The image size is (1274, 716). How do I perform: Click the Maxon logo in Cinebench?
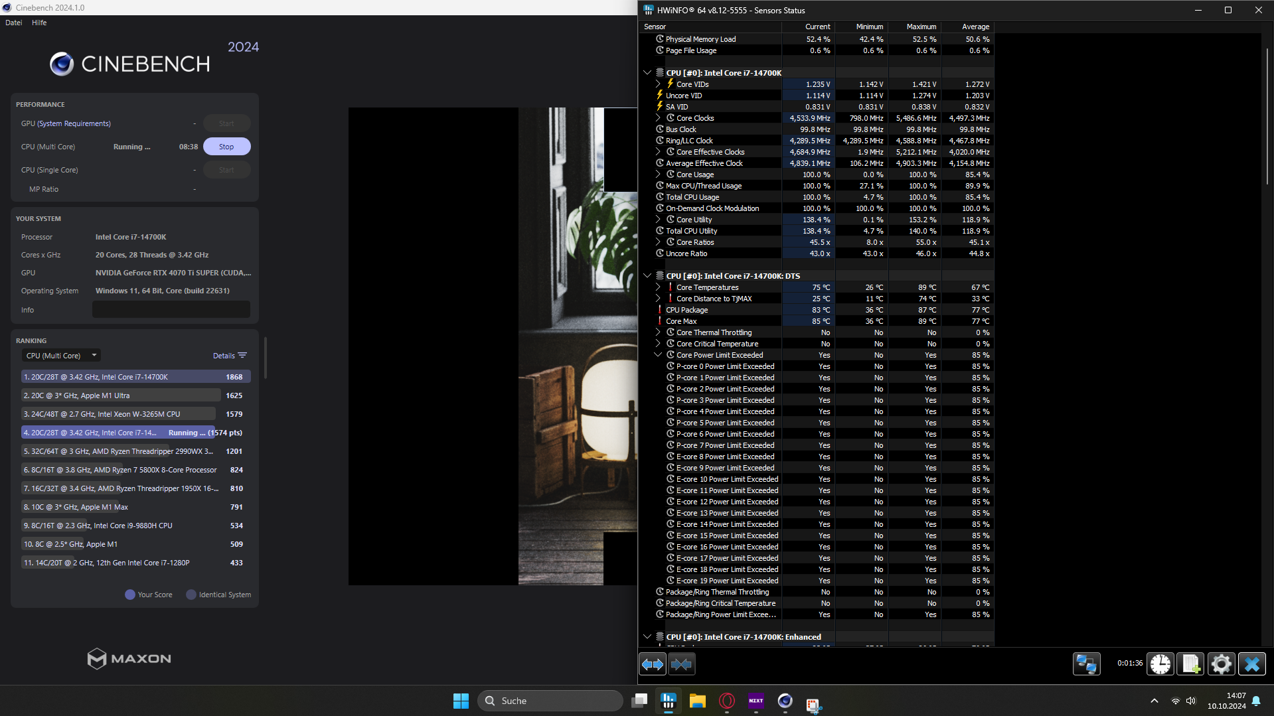click(129, 658)
